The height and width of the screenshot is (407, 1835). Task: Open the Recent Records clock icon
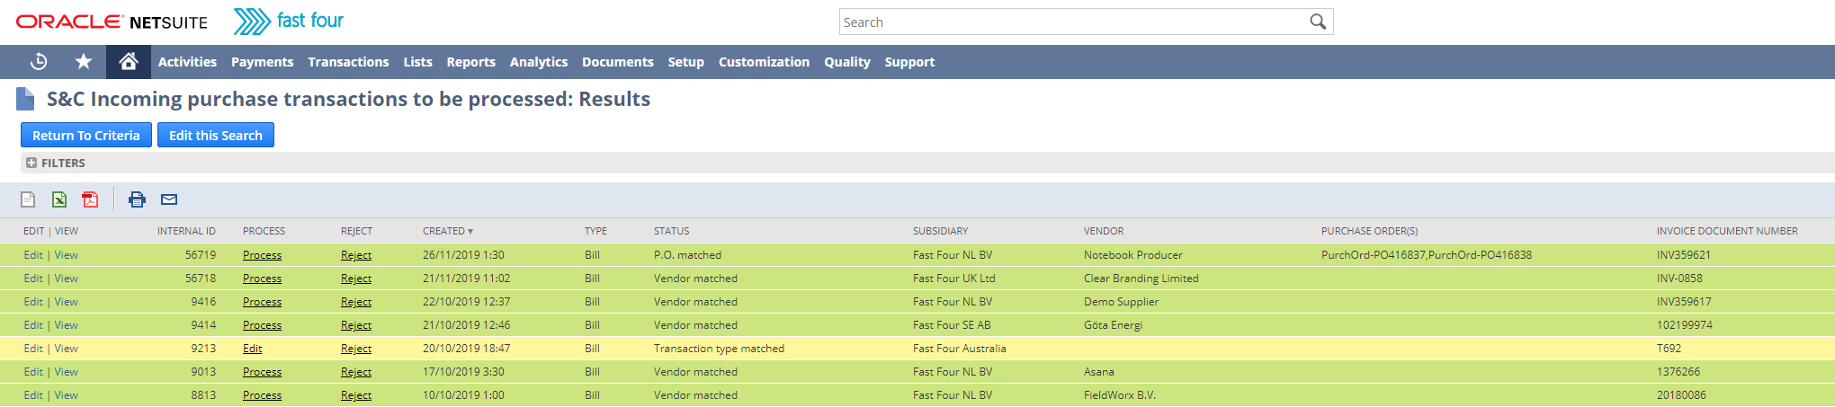(x=39, y=62)
